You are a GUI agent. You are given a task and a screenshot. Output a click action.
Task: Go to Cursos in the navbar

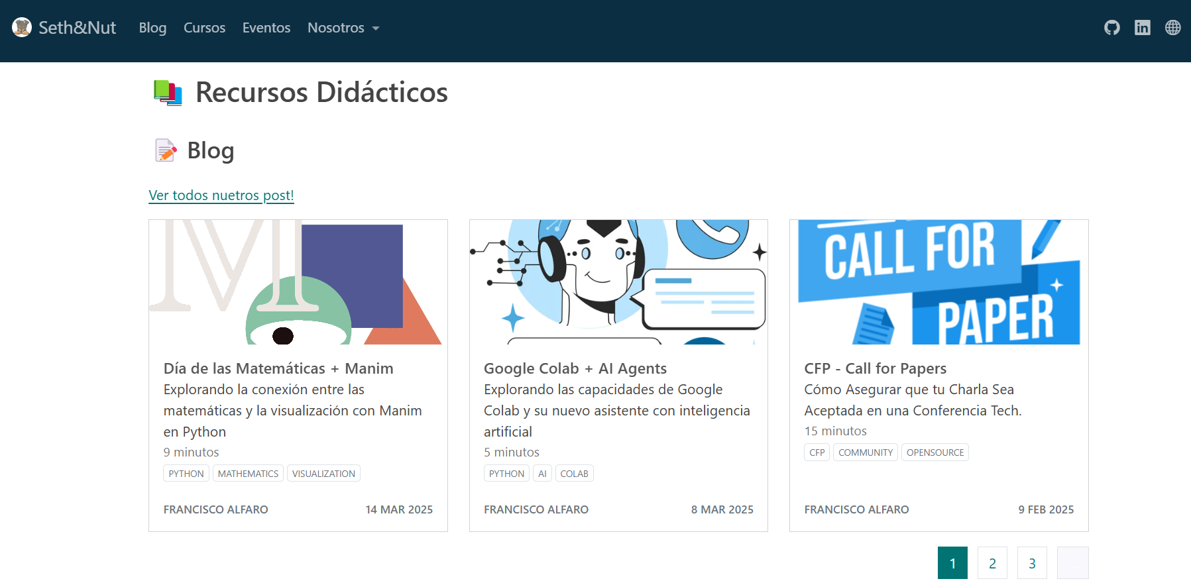pos(204,28)
